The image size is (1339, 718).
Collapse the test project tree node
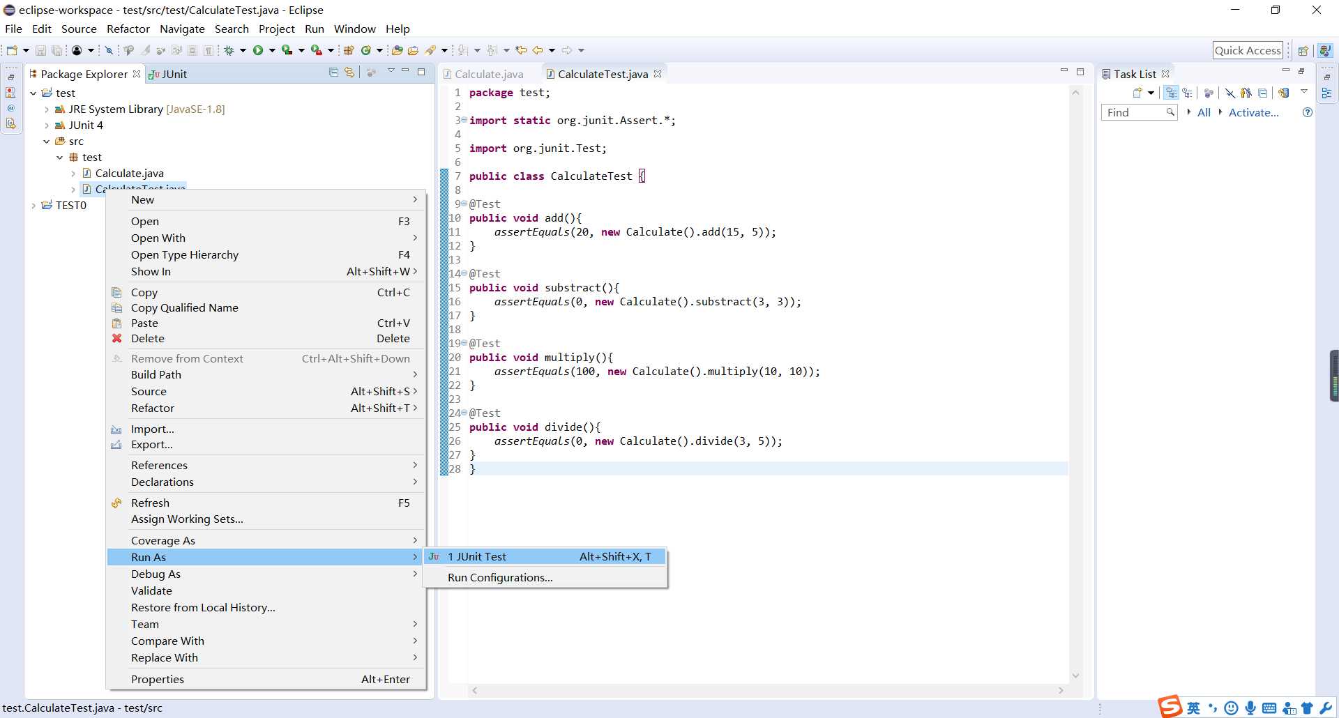33,93
